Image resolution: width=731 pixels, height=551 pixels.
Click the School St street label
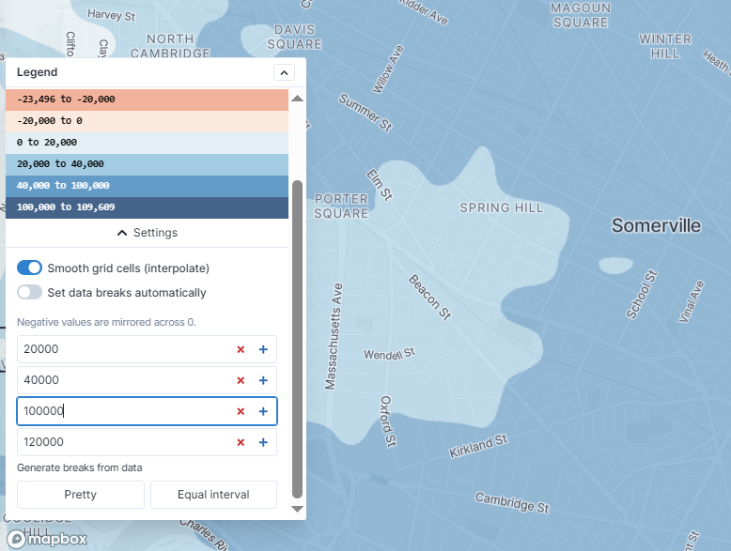click(642, 295)
